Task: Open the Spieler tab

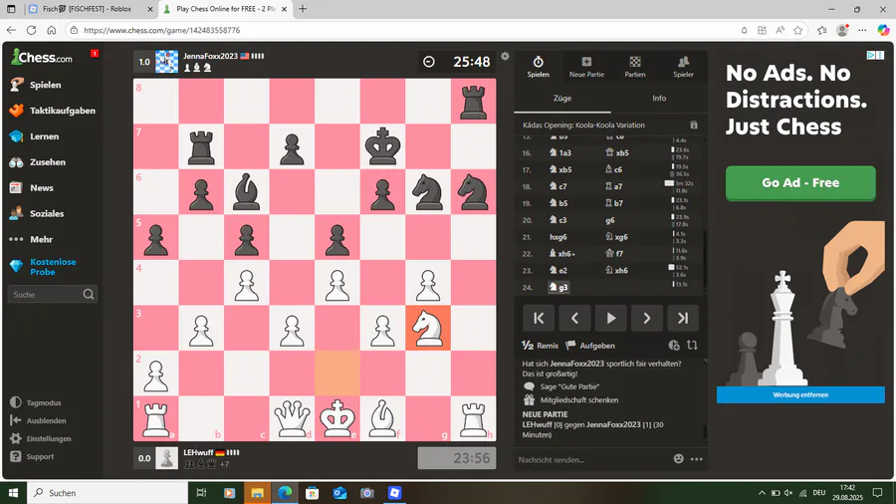Action: [x=683, y=67]
